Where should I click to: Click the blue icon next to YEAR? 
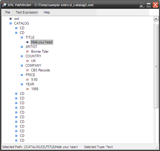pos(22,84)
